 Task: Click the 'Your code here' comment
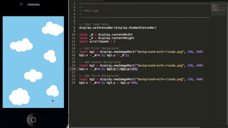click(x=96, y=24)
